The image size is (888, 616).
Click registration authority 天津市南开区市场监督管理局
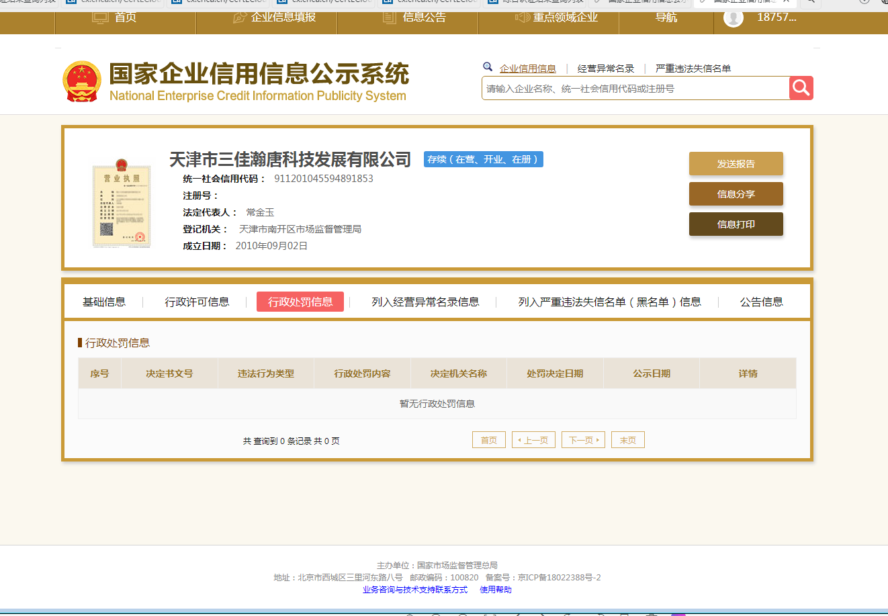(300, 229)
